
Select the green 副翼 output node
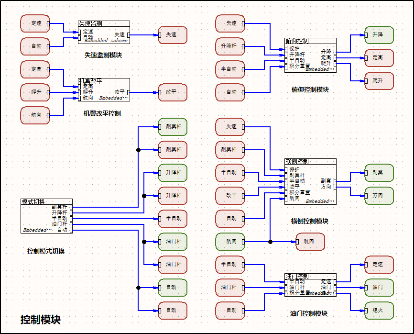[379, 173]
